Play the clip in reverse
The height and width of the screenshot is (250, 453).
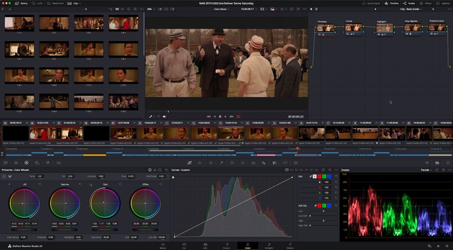[x=214, y=117]
